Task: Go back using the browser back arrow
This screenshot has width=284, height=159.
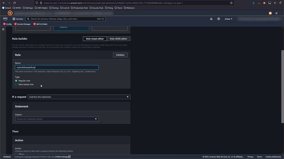Action: 4,3
